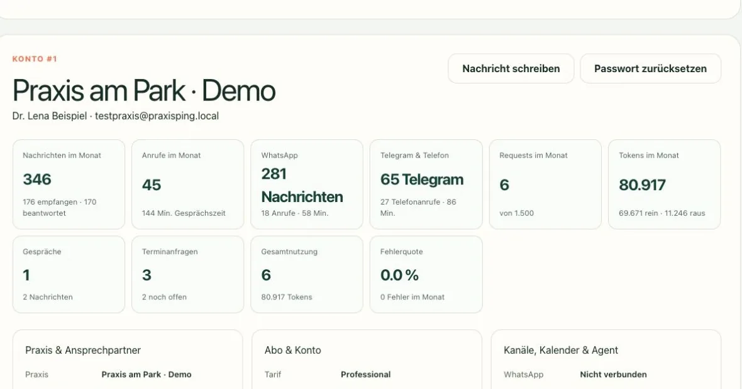
Task: Click the KONTO #1 label
Action: (x=35, y=59)
